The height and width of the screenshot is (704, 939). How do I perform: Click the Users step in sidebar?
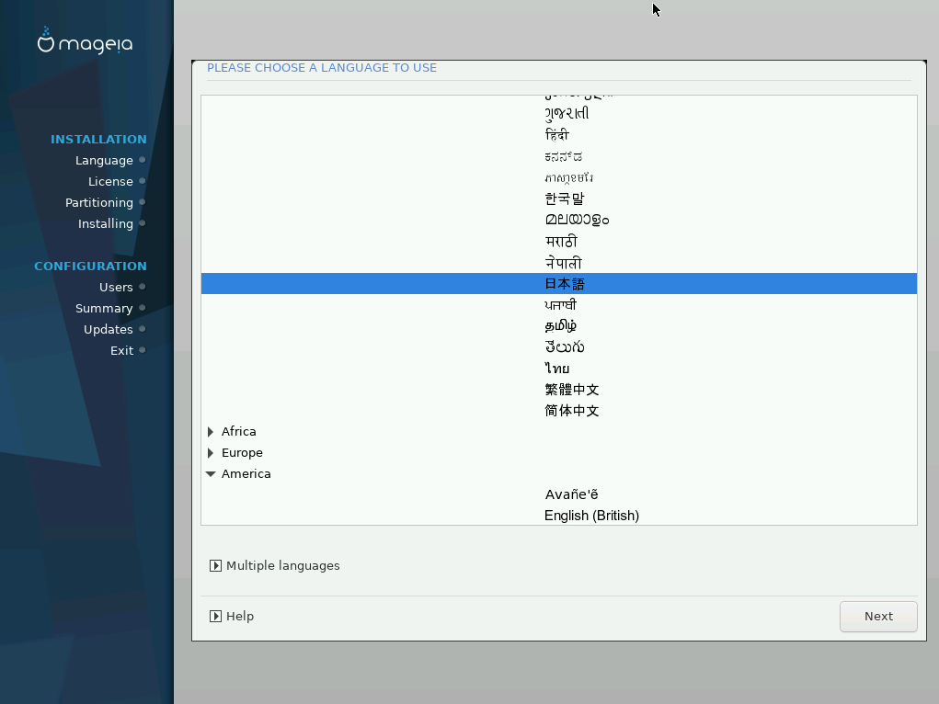(116, 288)
